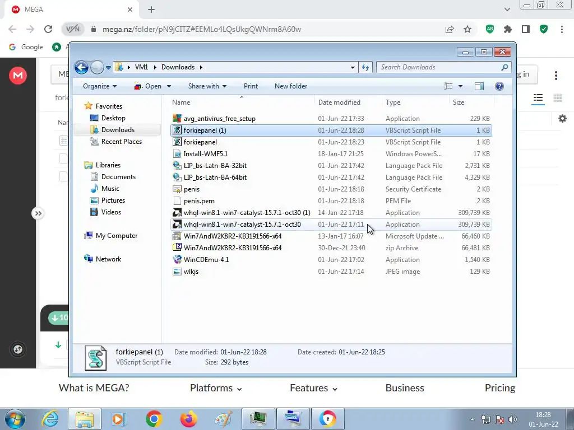Select wlkjs JPEG image file

click(331, 272)
